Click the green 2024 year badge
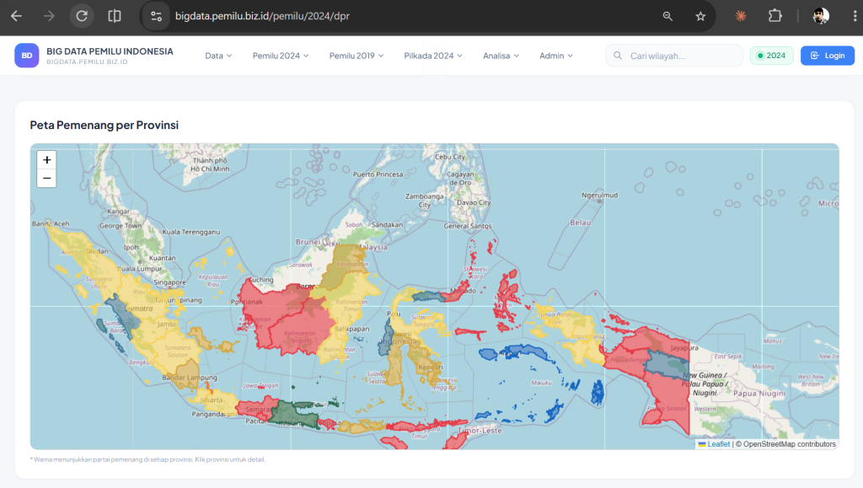863x488 pixels. (x=771, y=56)
